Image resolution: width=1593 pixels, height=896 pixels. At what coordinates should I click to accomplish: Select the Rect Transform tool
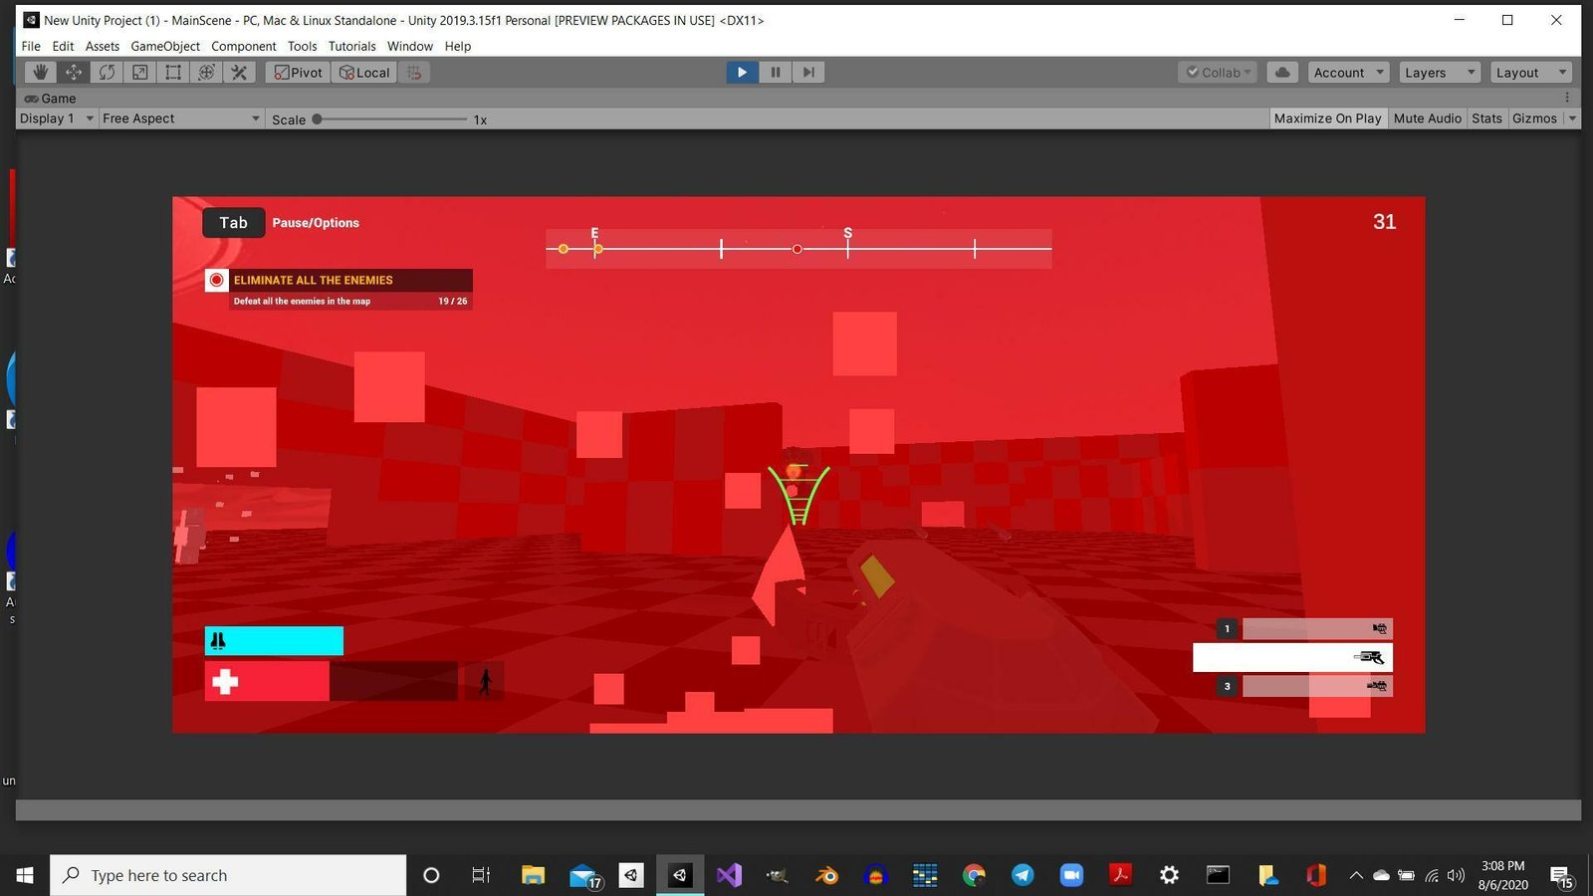coord(173,73)
